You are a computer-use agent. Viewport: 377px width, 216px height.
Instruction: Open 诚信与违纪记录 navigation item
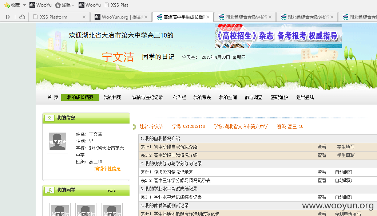(147, 97)
